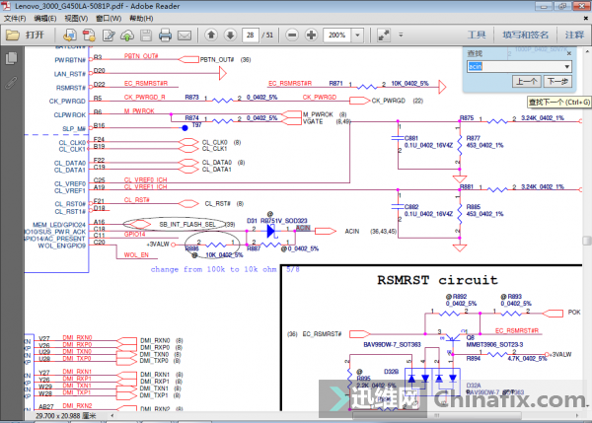Click the WOL_EN net label

point(136,255)
